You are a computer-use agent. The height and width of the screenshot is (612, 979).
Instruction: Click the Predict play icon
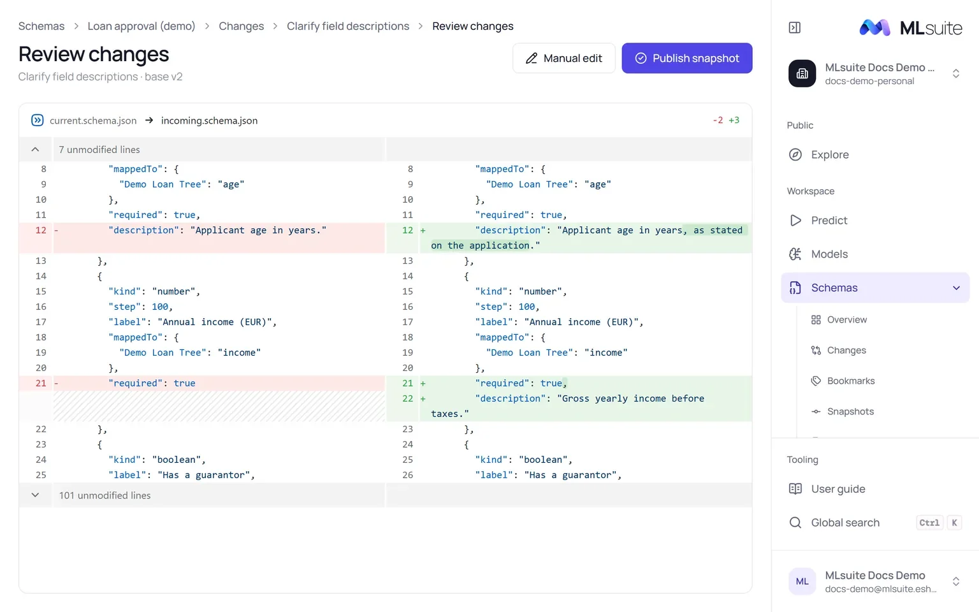click(795, 220)
